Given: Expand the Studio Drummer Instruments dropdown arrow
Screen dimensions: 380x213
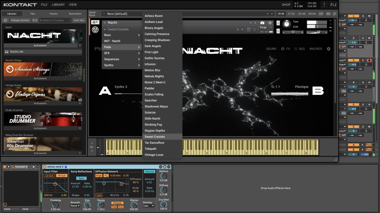Looking at the screenshot, I should point(80,128).
